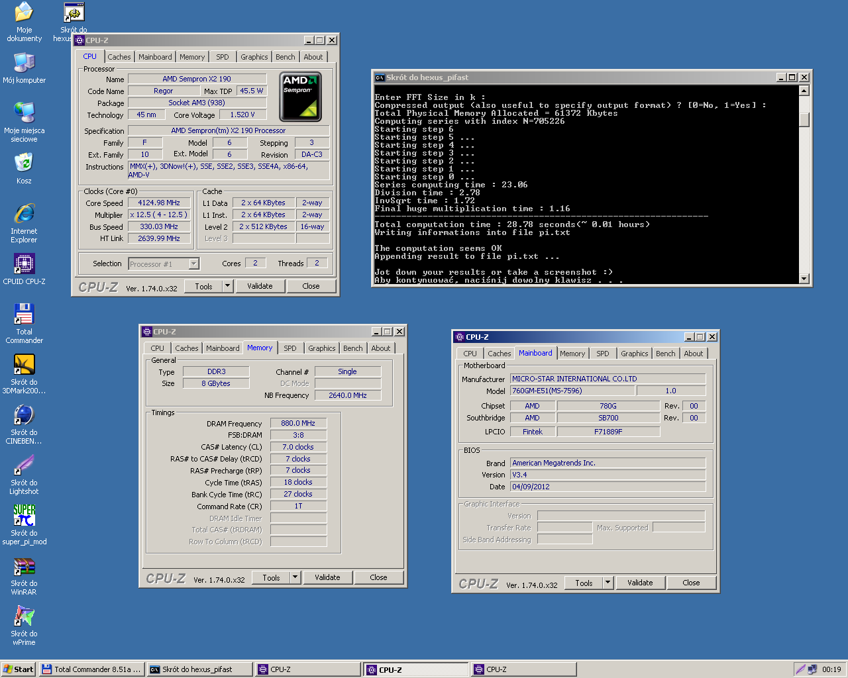Launch Total Commander desktop icon
This screenshot has width=848, height=678.
coord(24,314)
